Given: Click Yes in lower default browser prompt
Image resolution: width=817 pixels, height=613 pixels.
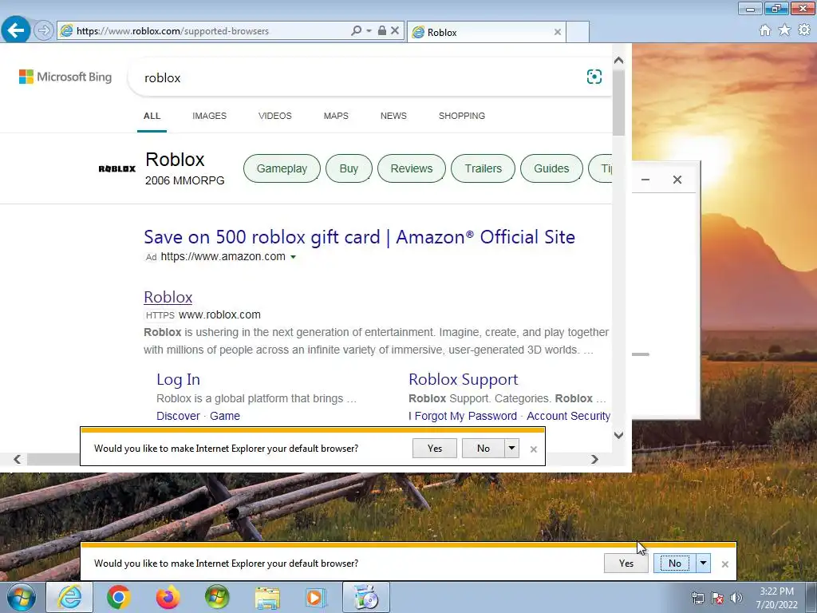Looking at the screenshot, I should [626, 564].
